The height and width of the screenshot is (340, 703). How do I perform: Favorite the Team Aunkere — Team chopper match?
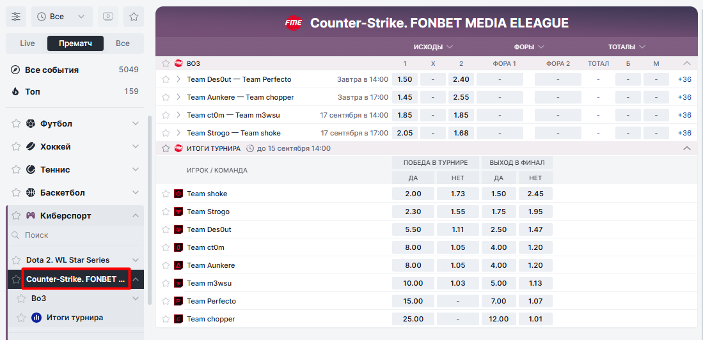pos(166,97)
